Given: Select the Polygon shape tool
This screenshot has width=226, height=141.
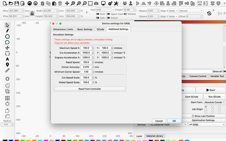Looking at the screenshot, I should point(7,42).
